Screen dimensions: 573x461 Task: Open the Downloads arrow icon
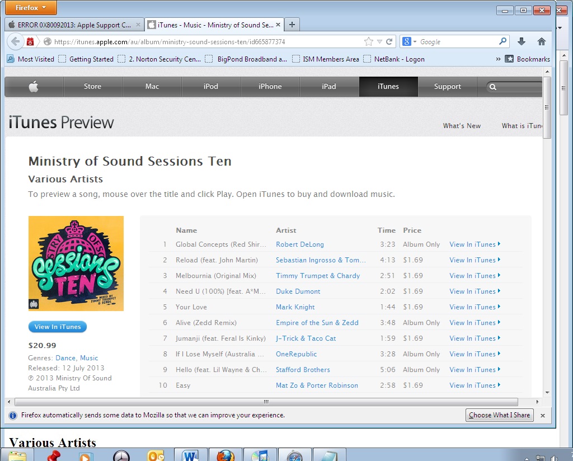522,41
